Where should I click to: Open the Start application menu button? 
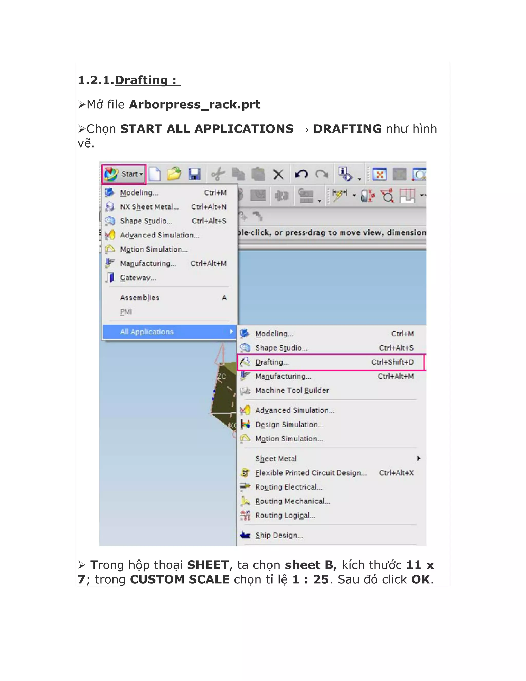pos(124,174)
